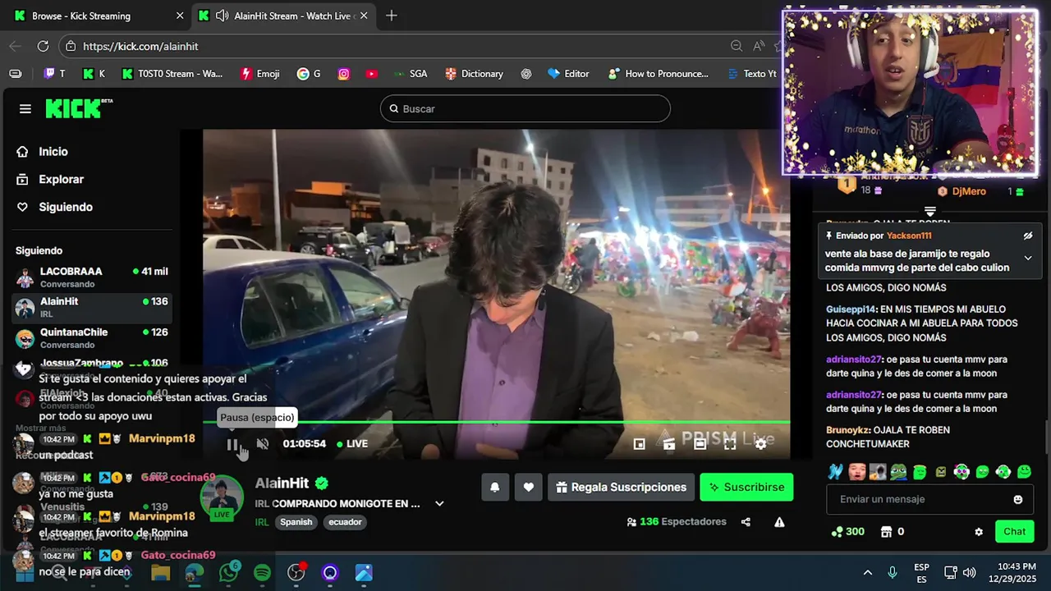Insert the blue wave emote
Viewport: 1051px width, 591px height.
coord(836,472)
